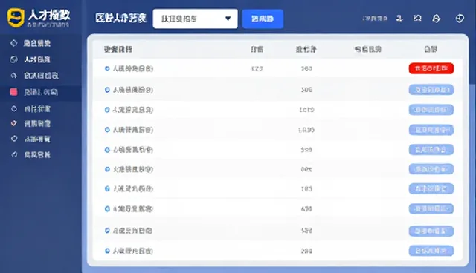Image resolution: width=476 pixels, height=273 pixels.
Task: Click the pink square icon of the highlighted sidebar item
Action: click(13, 92)
